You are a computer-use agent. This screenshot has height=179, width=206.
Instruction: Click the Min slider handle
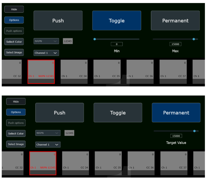94,39
